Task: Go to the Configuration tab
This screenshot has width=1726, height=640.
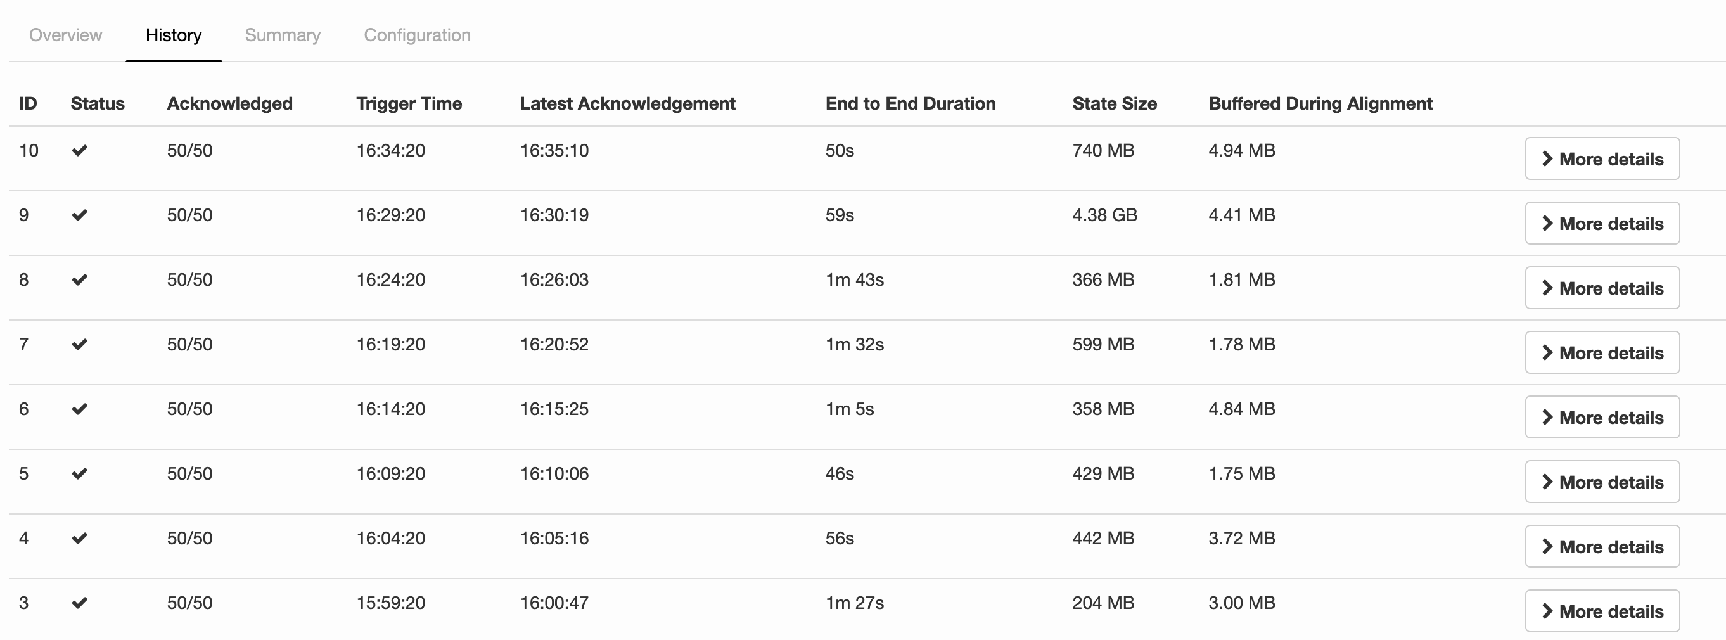Action: pos(417,35)
